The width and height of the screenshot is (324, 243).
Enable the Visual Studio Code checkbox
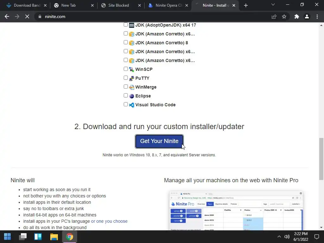(126, 104)
